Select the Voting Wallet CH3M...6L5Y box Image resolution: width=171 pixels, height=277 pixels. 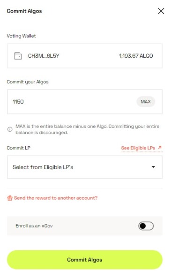[x=85, y=56]
